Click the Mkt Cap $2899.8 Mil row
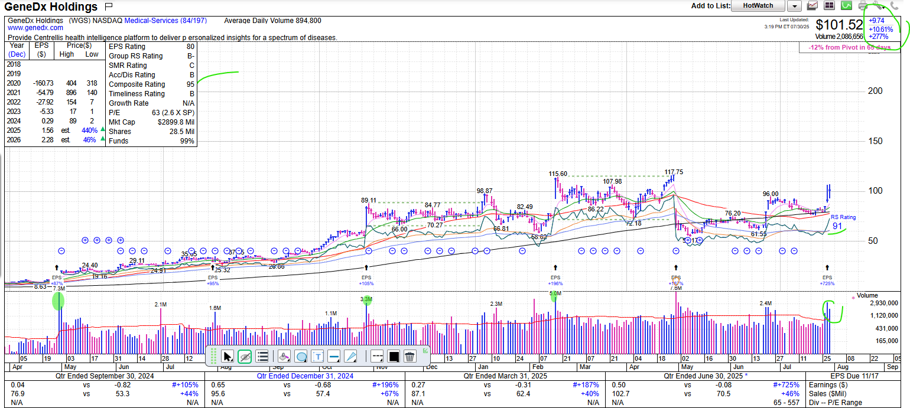910x408 pixels. (x=151, y=122)
